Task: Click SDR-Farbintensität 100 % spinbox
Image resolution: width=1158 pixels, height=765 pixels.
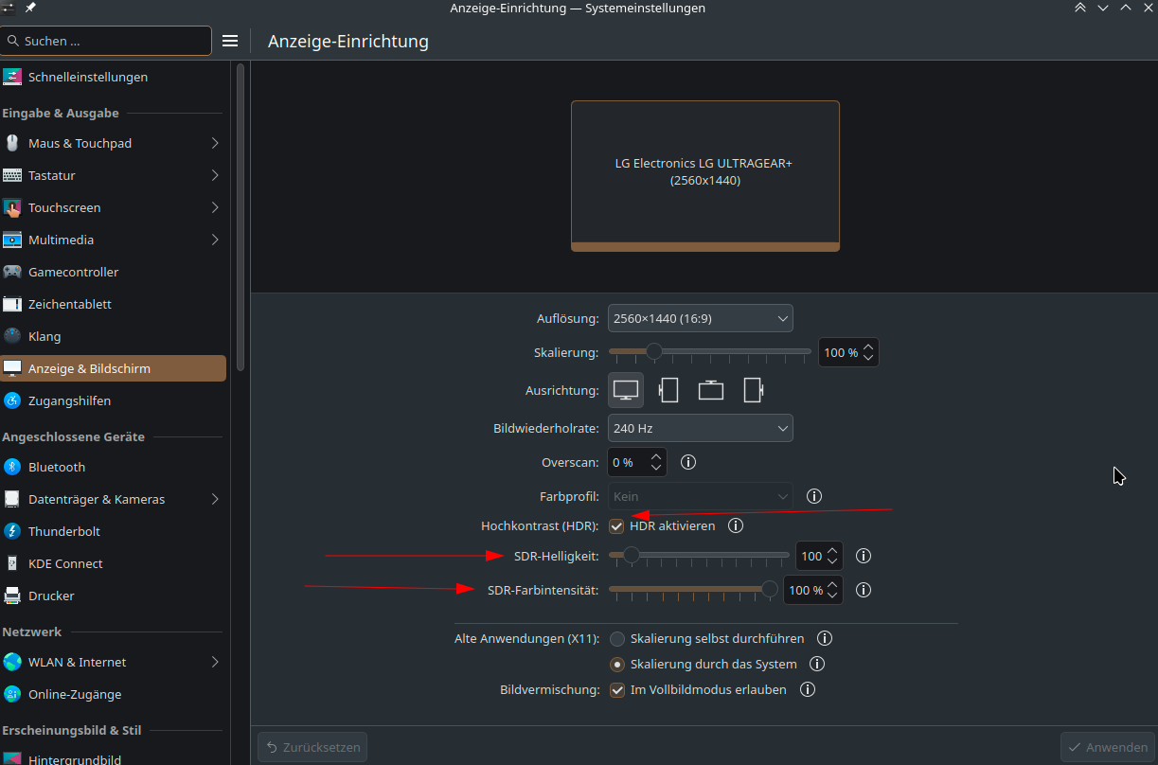Action: coord(813,590)
